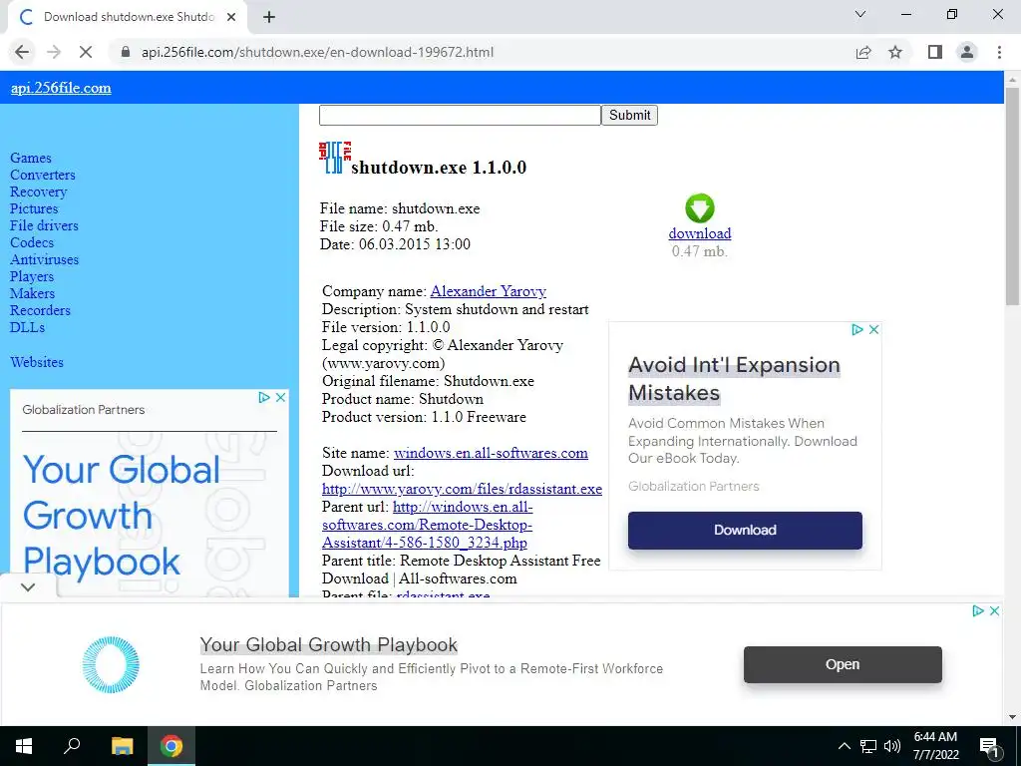The width and height of the screenshot is (1021, 766).
Task: Open File Explorer from taskbar
Action: tap(122, 746)
